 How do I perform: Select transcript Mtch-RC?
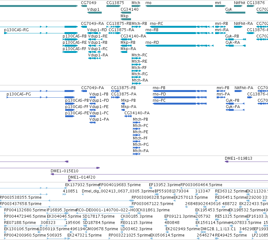[x=139, y=55]
